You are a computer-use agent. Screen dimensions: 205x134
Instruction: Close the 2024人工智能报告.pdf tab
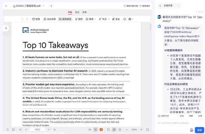click(44, 6)
